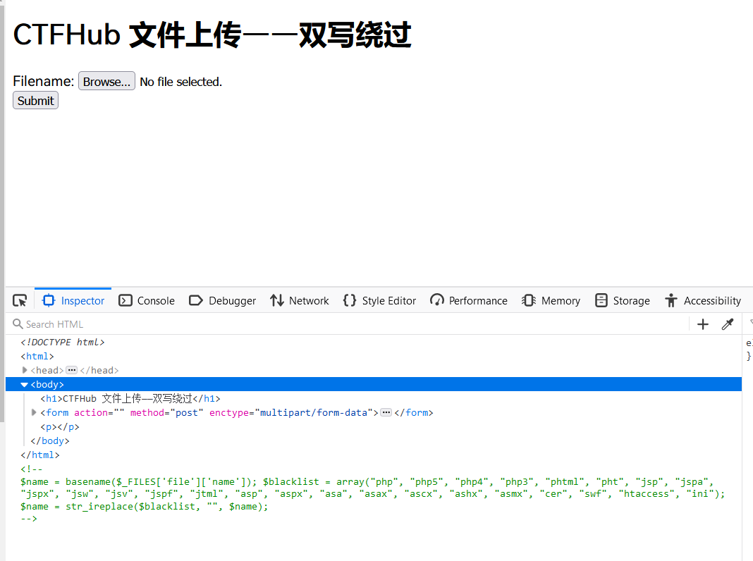Activate the element picker icon
This screenshot has height=561, width=753.
tap(20, 301)
